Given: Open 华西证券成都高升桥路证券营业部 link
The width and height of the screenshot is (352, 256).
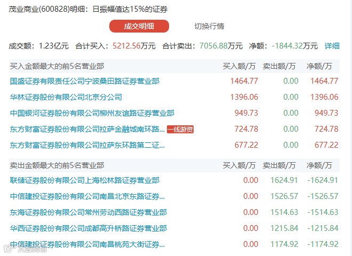Looking at the screenshot, I should tap(89, 228).
